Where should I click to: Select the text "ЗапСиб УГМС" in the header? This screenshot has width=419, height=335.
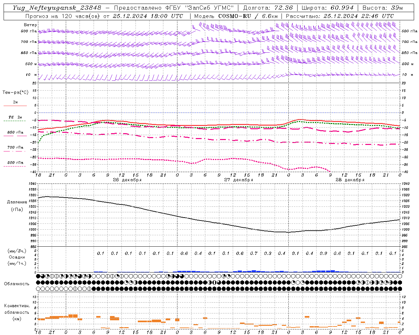coord(209,8)
